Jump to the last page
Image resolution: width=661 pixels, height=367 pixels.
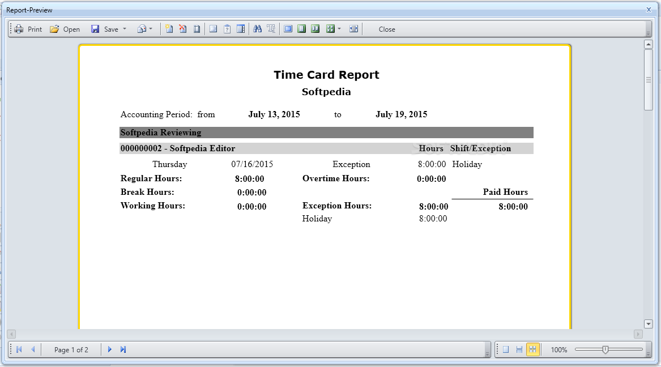coord(123,349)
